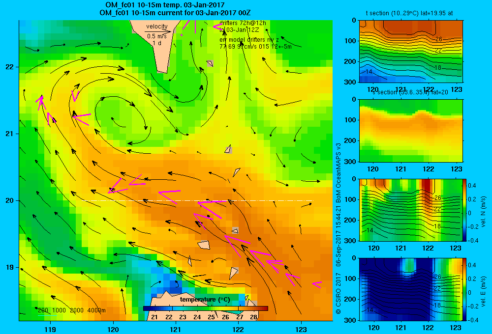Click the '1000' depth contour legend label
This screenshot has height=334, width=492.
pyautogui.click(x=59, y=310)
